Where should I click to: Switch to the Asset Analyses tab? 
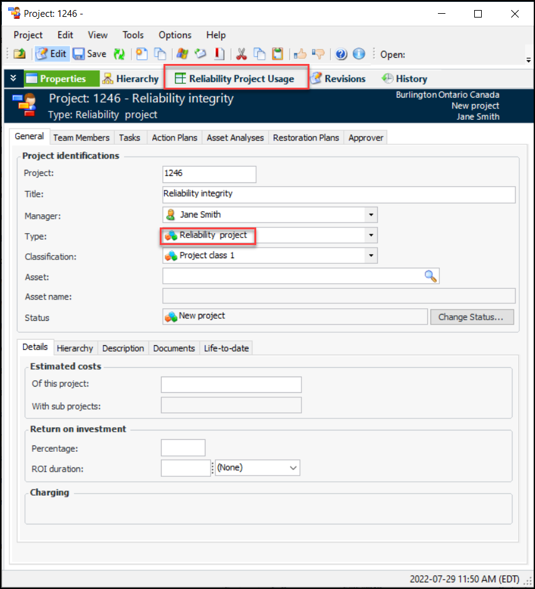[236, 138]
